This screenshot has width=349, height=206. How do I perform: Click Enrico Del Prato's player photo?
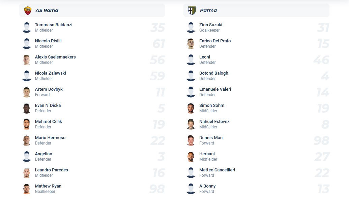(x=191, y=44)
